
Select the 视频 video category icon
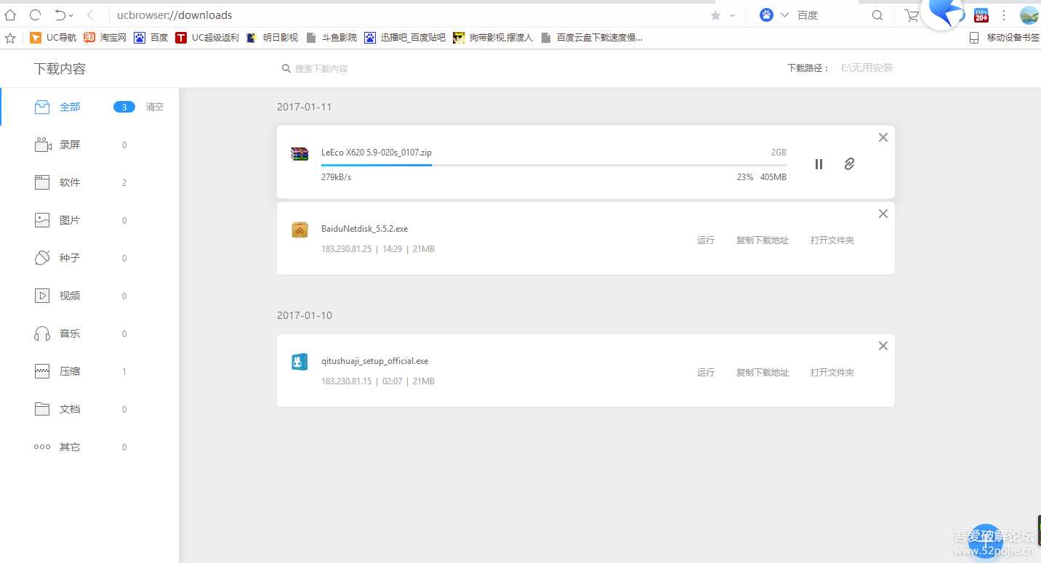pos(41,296)
